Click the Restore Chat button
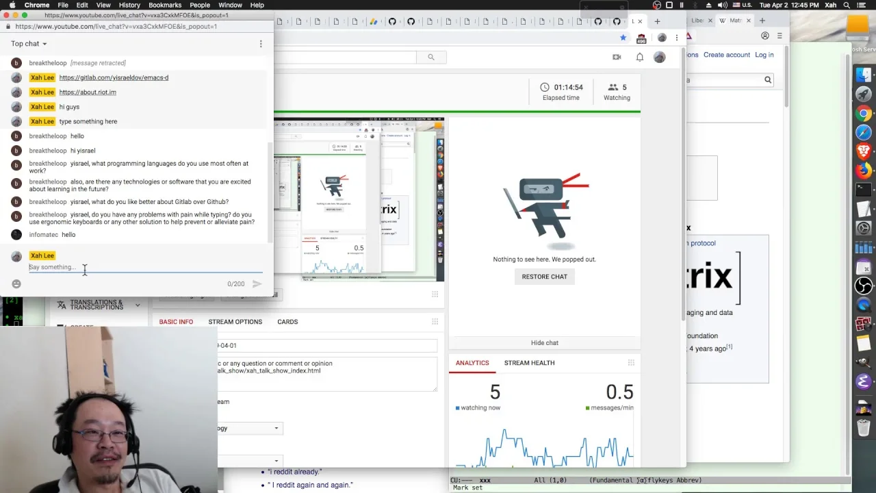This screenshot has height=493, width=876. click(545, 277)
